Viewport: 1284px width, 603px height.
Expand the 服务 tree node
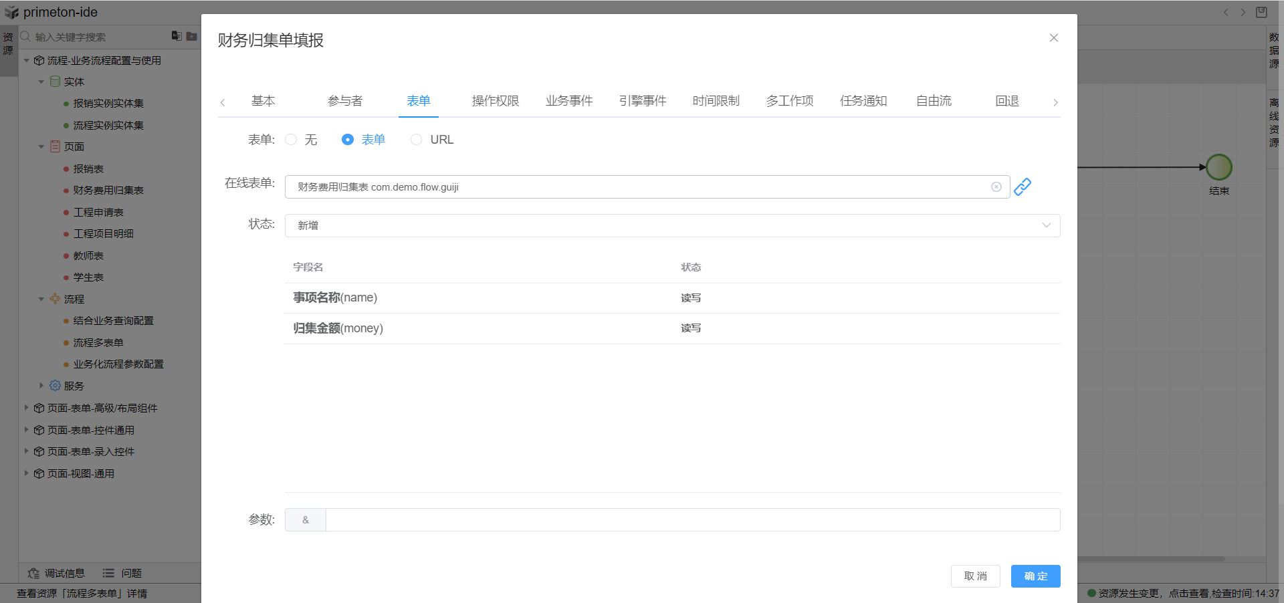(x=41, y=386)
